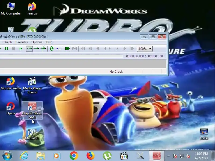Select the Firefox desktop shortcut
This screenshot has height=161, width=215.
coord(32,9)
